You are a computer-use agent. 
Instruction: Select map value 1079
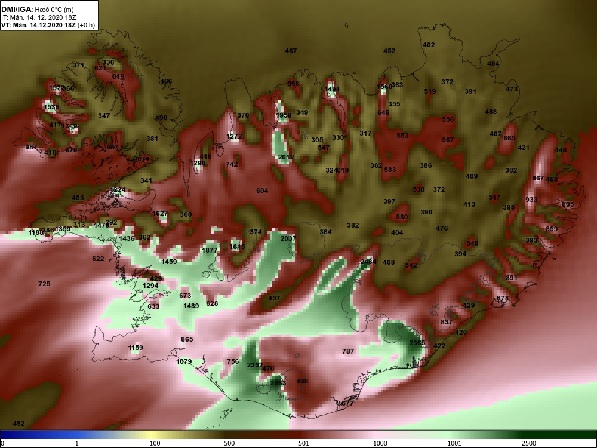[184, 361]
